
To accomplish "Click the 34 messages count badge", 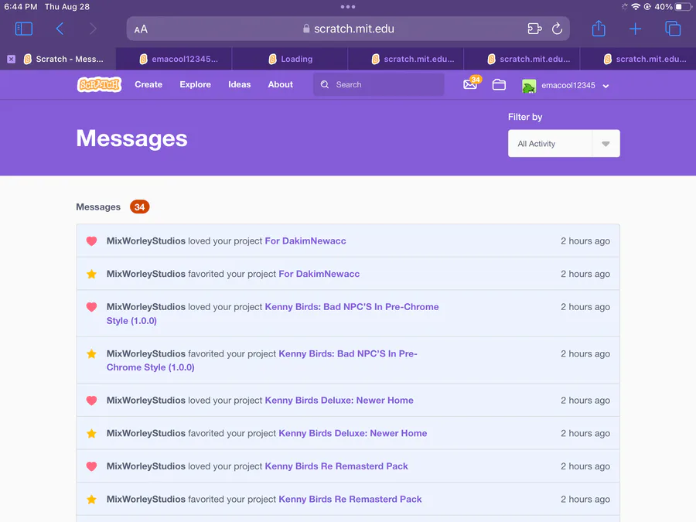I will click(139, 206).
